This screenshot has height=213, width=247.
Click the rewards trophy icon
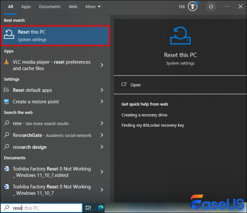(192, 7)
